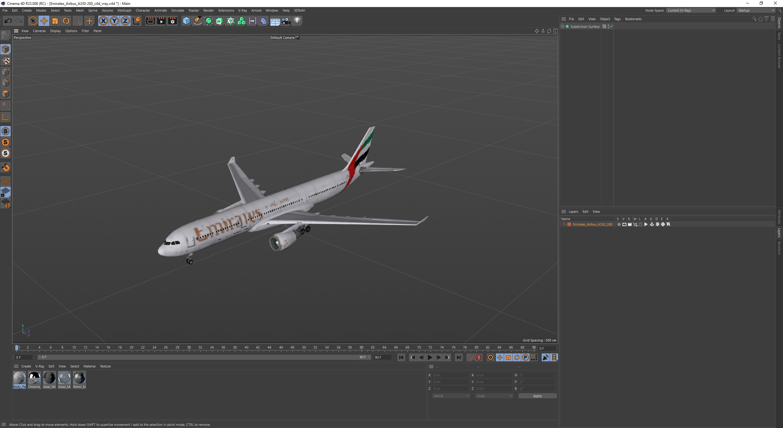Click the Apply button in coordinates panel

[537, 395]
